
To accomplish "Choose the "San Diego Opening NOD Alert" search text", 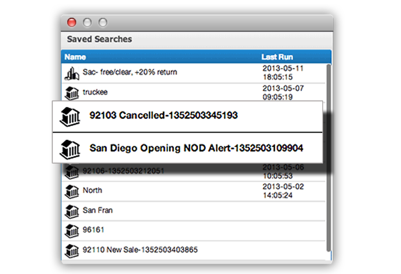I will [196, 149].
